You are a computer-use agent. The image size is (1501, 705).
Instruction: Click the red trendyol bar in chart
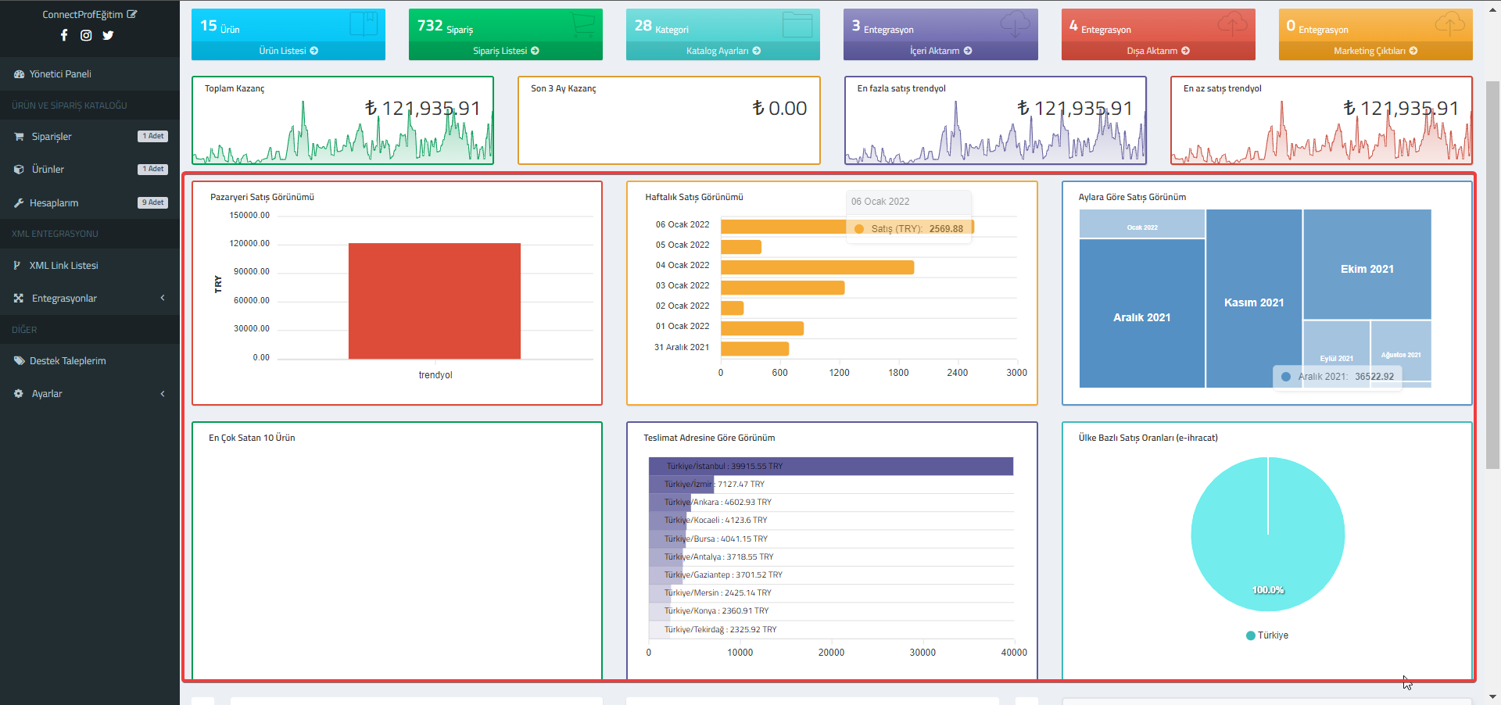point(435,301)
